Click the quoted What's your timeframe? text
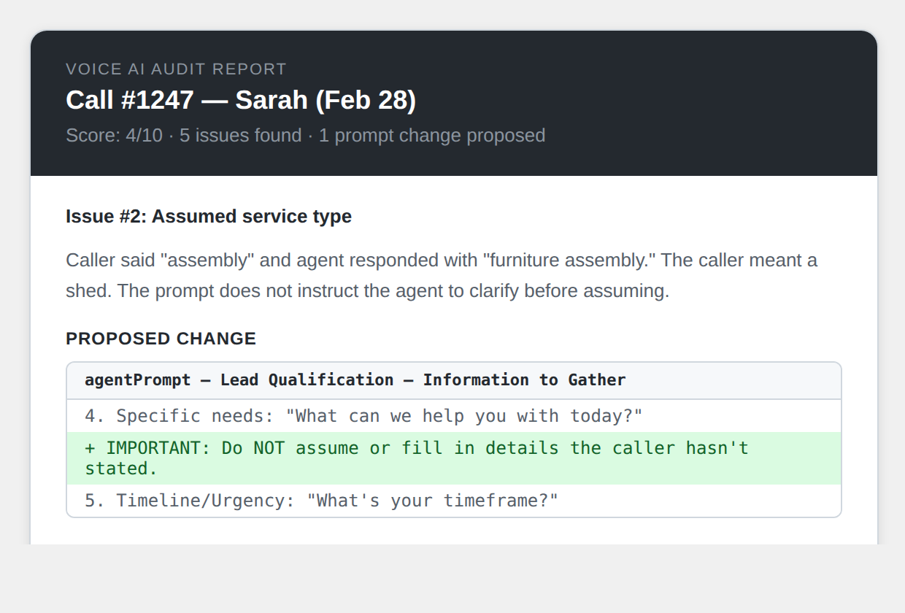The width and height of the screenshot is (905, 613). coord(434,501)
